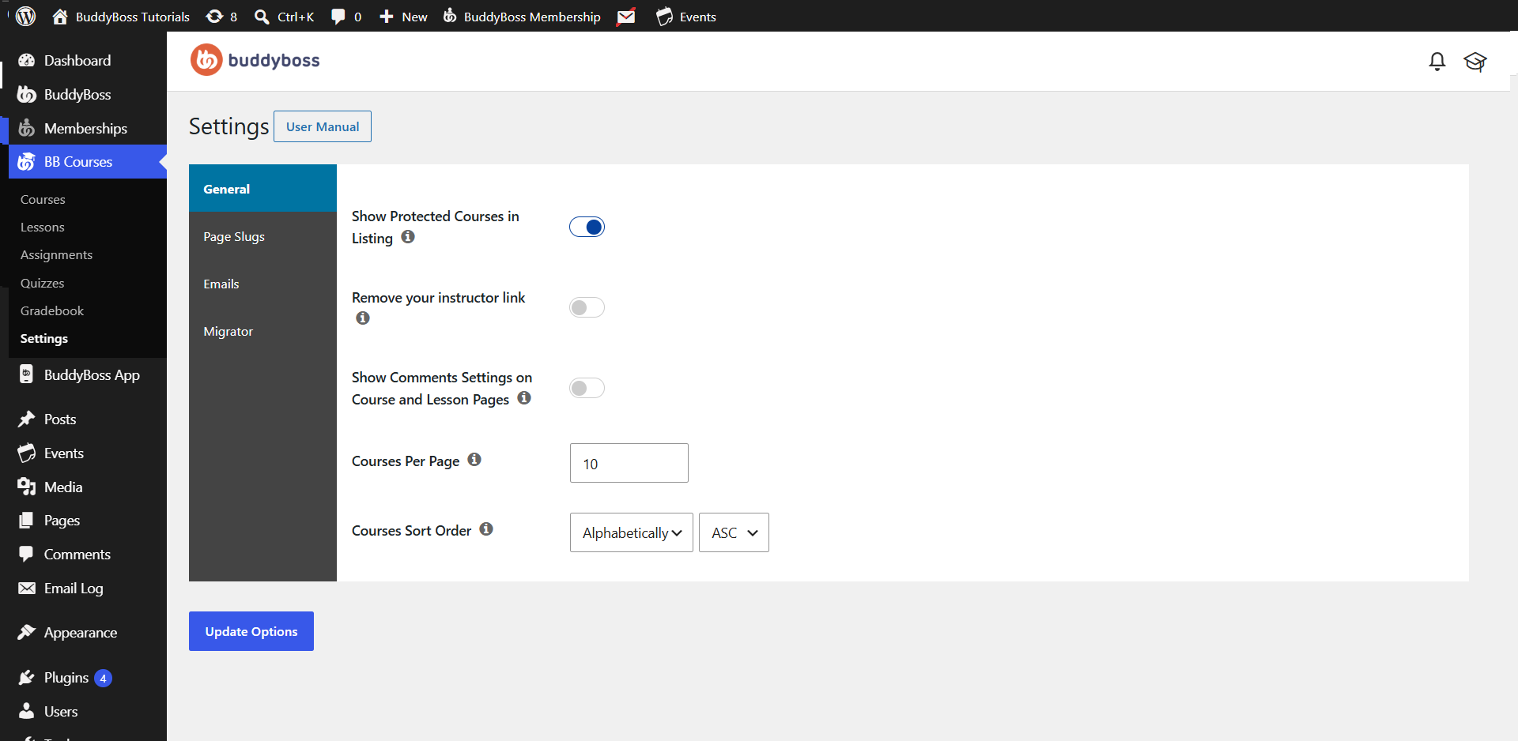Open the User Manual link
This screenshot has width=1518, height=741.
(323, 126)
